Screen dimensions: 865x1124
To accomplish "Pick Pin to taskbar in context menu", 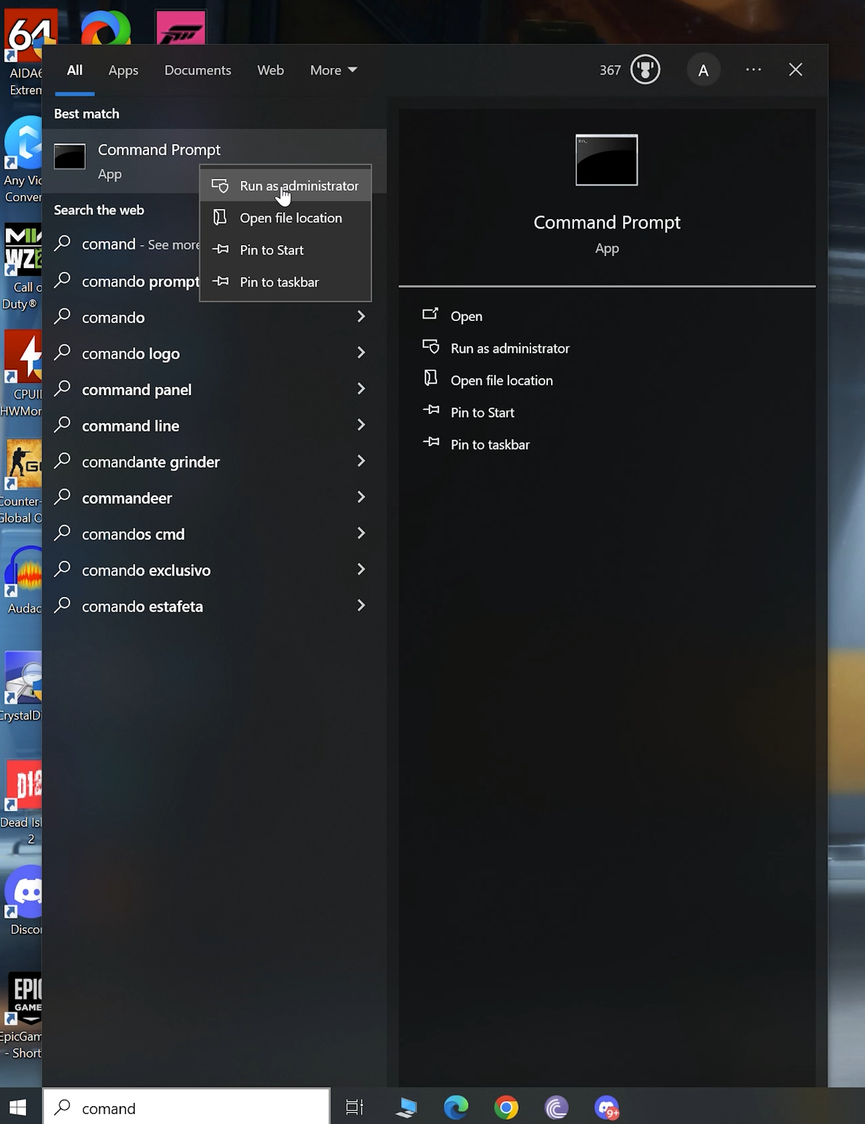I will 285,282.
